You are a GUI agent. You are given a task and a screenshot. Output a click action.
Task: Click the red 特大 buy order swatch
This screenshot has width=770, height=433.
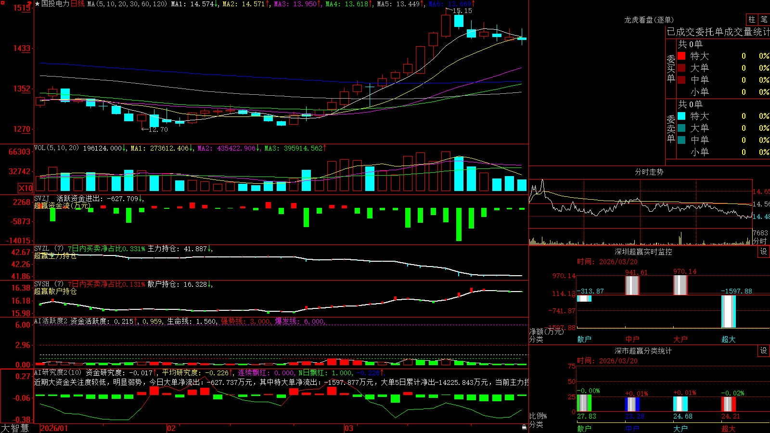[681, 56]
